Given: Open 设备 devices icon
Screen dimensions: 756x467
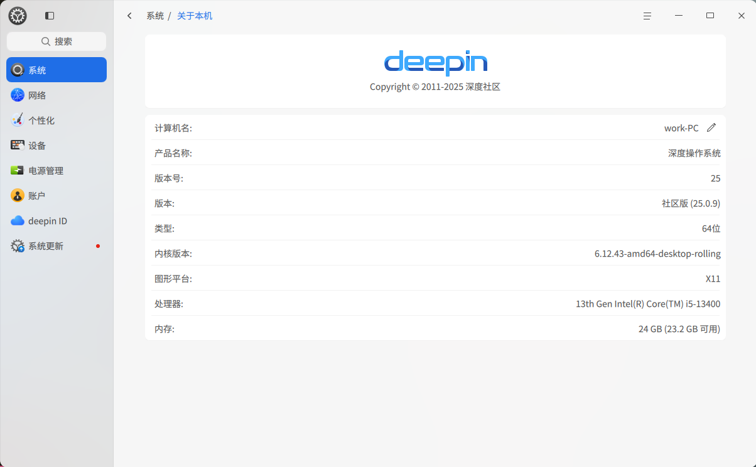Looking at the screenshot, I should pos(18,146).
